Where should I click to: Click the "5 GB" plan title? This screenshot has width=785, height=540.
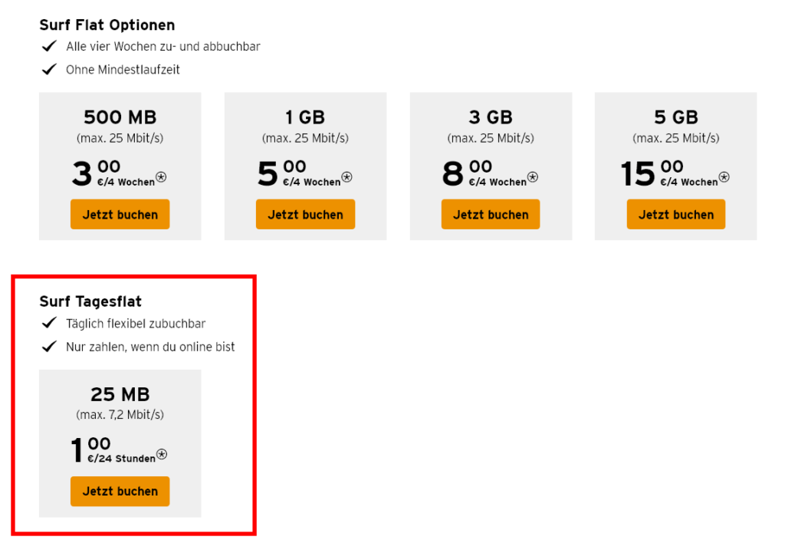pos(675,117)
